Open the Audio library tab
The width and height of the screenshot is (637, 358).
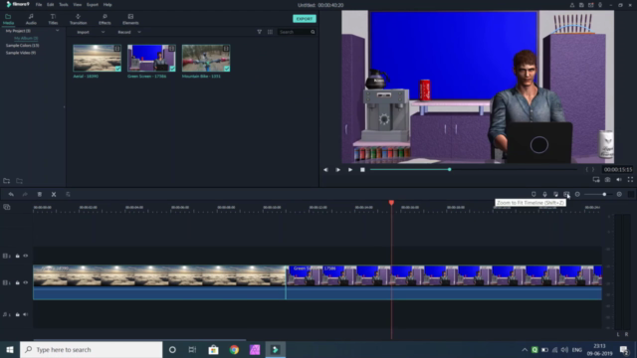(31, 19)
